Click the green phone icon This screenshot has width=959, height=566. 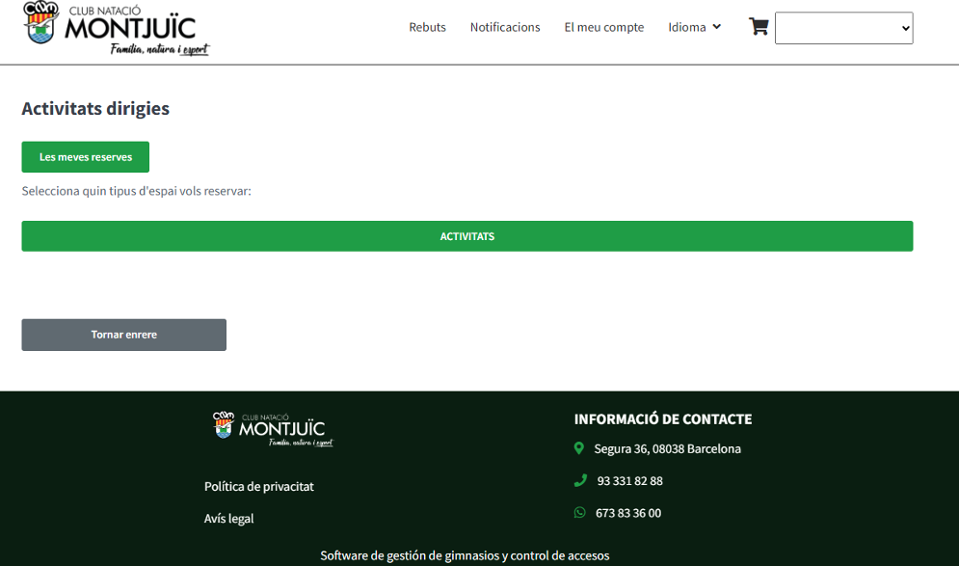click(x=579, y=480)
